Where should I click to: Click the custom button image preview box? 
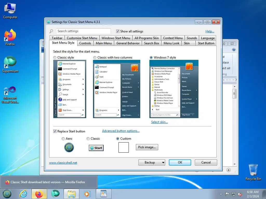(x=123, y=147)
